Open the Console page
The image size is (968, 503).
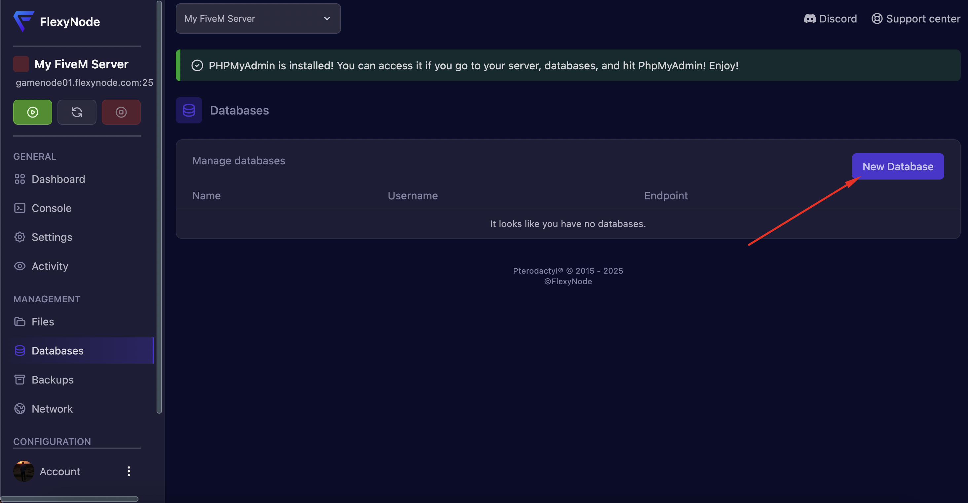[52, 208]
